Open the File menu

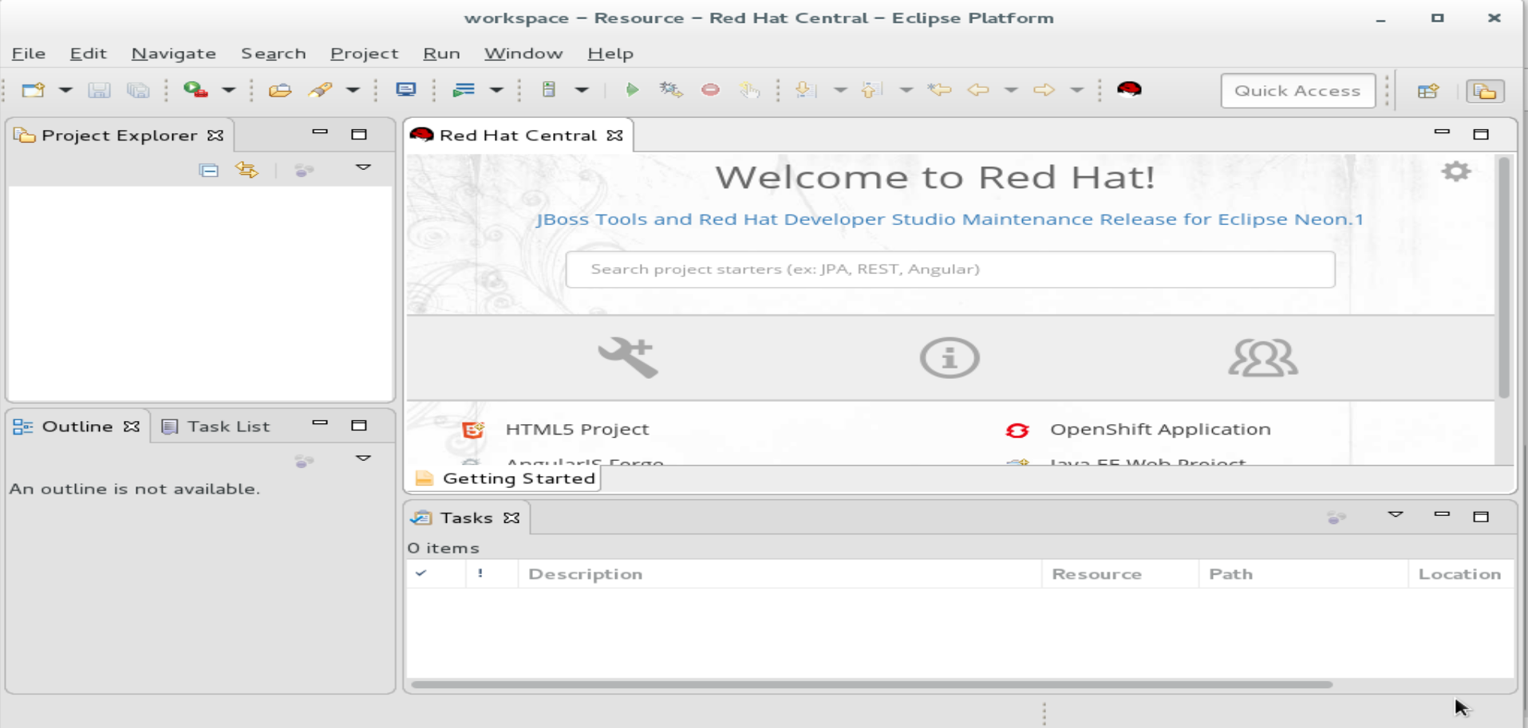coord(28,53)
